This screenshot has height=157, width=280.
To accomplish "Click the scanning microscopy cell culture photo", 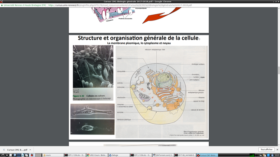I will click(x=93, y=66).
